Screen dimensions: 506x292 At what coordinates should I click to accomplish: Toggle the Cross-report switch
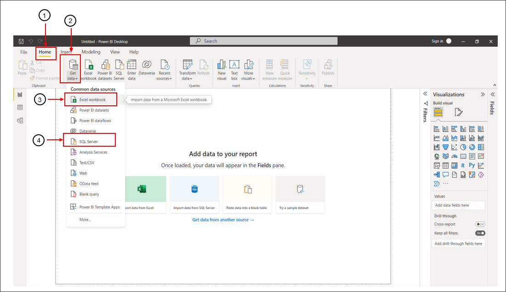480,224
